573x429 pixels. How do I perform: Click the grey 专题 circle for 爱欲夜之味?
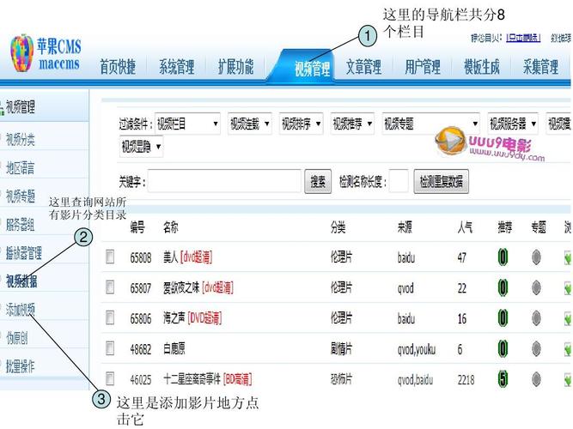[x=536, y=287]
